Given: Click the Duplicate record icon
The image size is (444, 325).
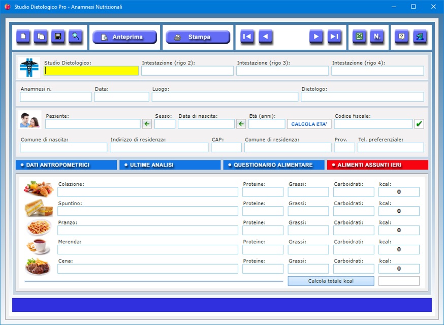Looking at the screenshot, I should (41, 37).
